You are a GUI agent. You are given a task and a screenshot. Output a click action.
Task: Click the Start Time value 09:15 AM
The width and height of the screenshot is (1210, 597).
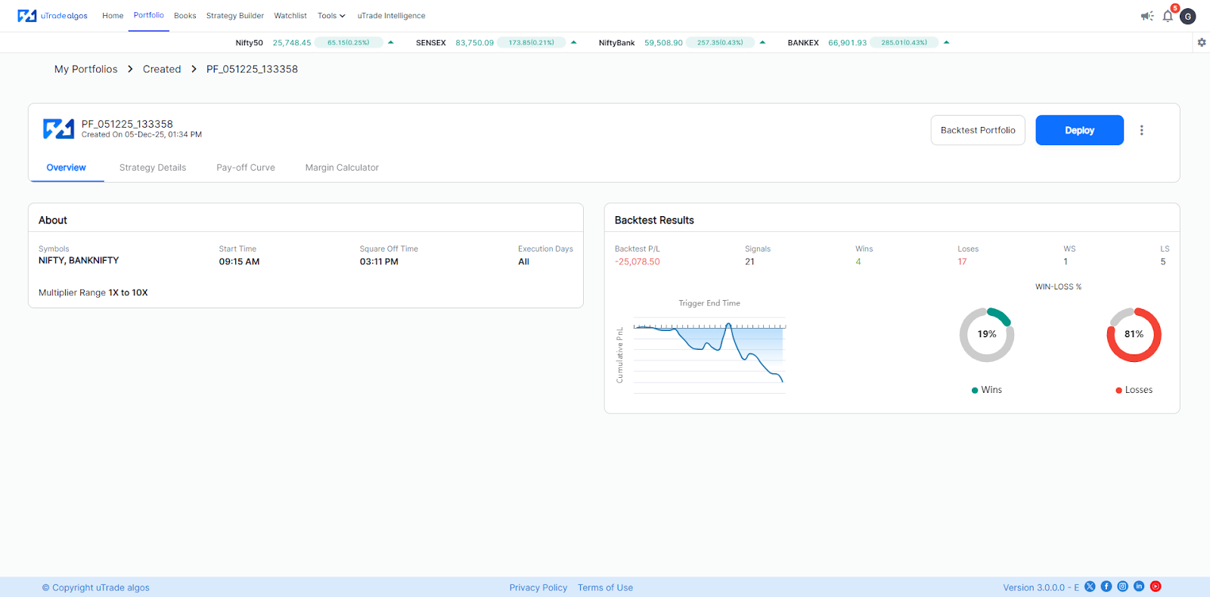(239, 261)
